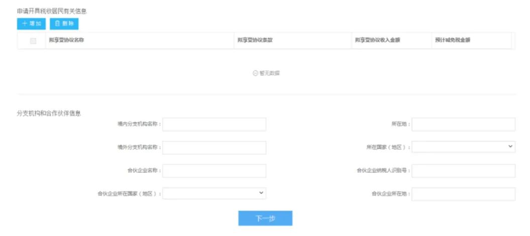Focus the 合伙企业纳税人识别号 input box
This screenshot has height=236, width=530.
click(463, 171)
